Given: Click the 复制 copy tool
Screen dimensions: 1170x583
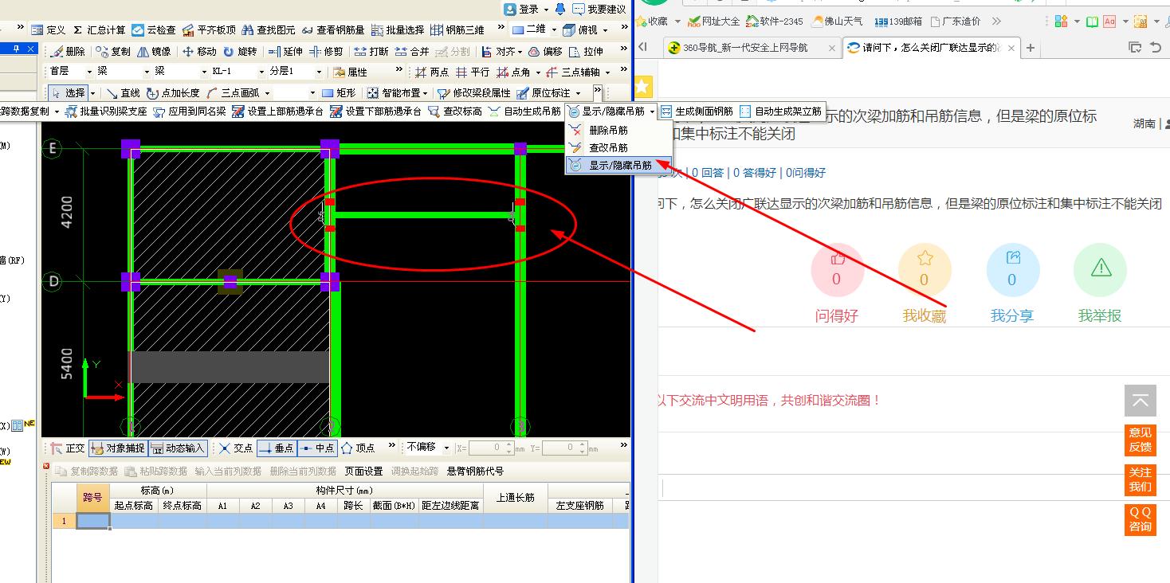Looking at the screenshot, I should pos(113,51).
